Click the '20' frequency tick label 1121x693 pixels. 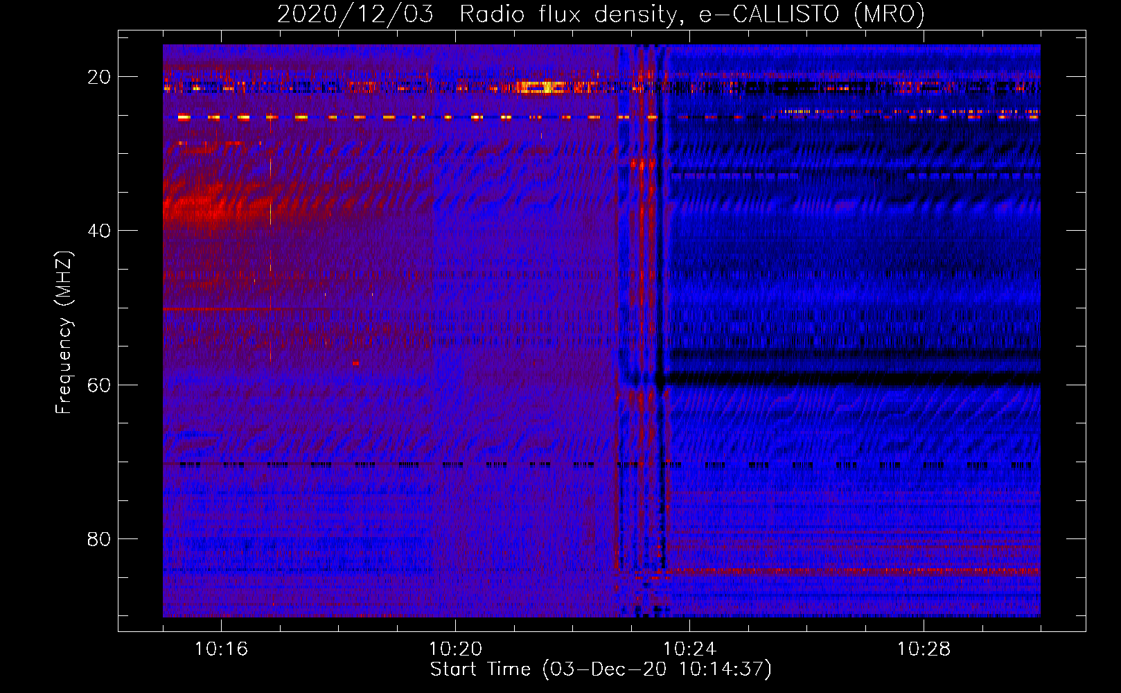pyautogui.click(x=99, y=77)
